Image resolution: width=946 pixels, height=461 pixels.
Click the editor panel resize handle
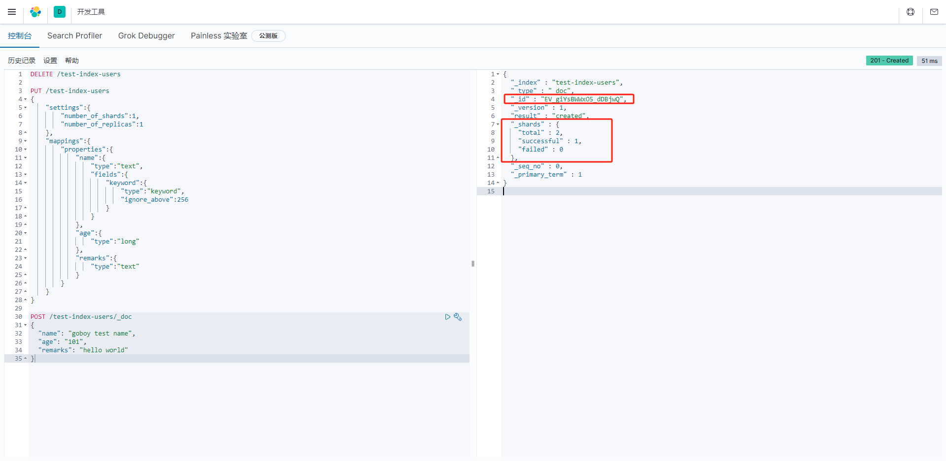(473, 264)
